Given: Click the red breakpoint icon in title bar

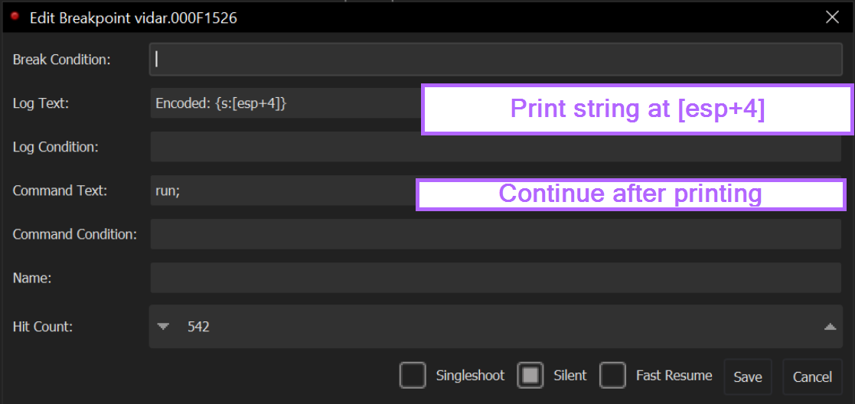Looking at the screenshot, I should (x=15, y=18).
